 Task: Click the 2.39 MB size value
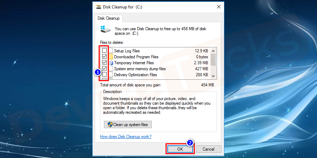pos(201,63)
